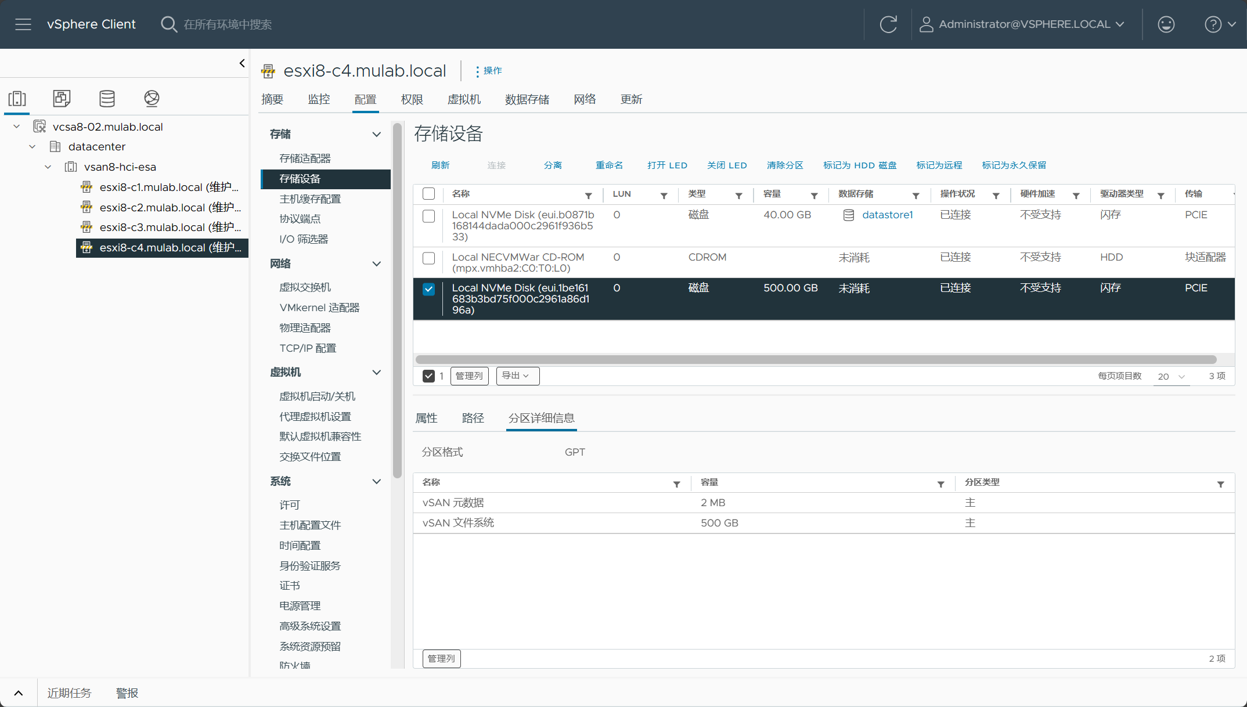Open the feedback smiley icon

[1166, 24]
